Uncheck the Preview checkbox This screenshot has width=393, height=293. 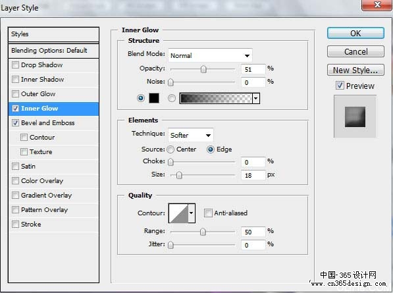(340, 86)
